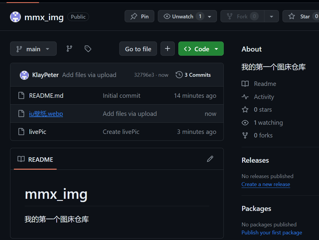Click the Public visibility badge
Screen dimensions: 319x240
78,17
